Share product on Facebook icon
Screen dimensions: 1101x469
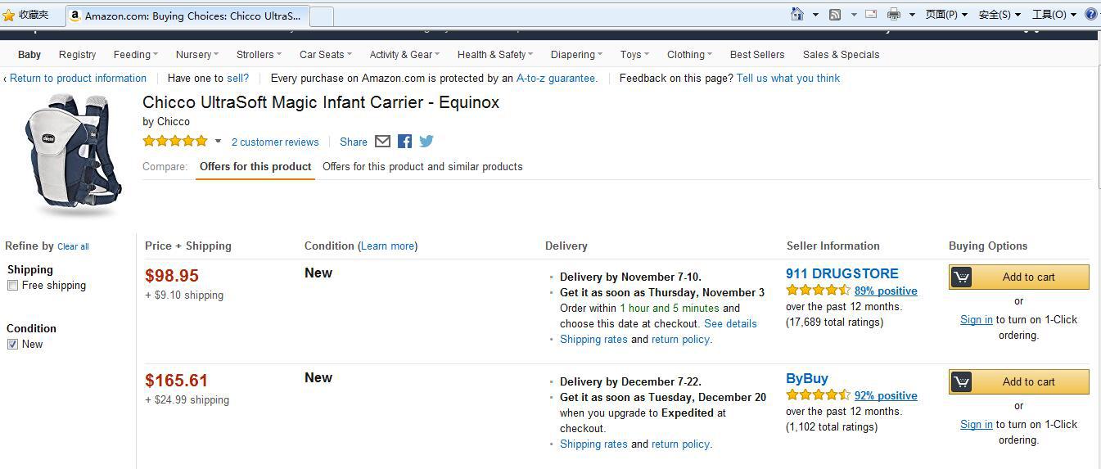click(x=404, y=142)
